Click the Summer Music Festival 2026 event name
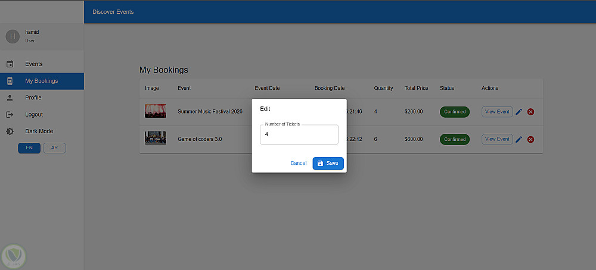Viewport: 596px width, 270px height. pyautogui.click(x=210, y=111)
